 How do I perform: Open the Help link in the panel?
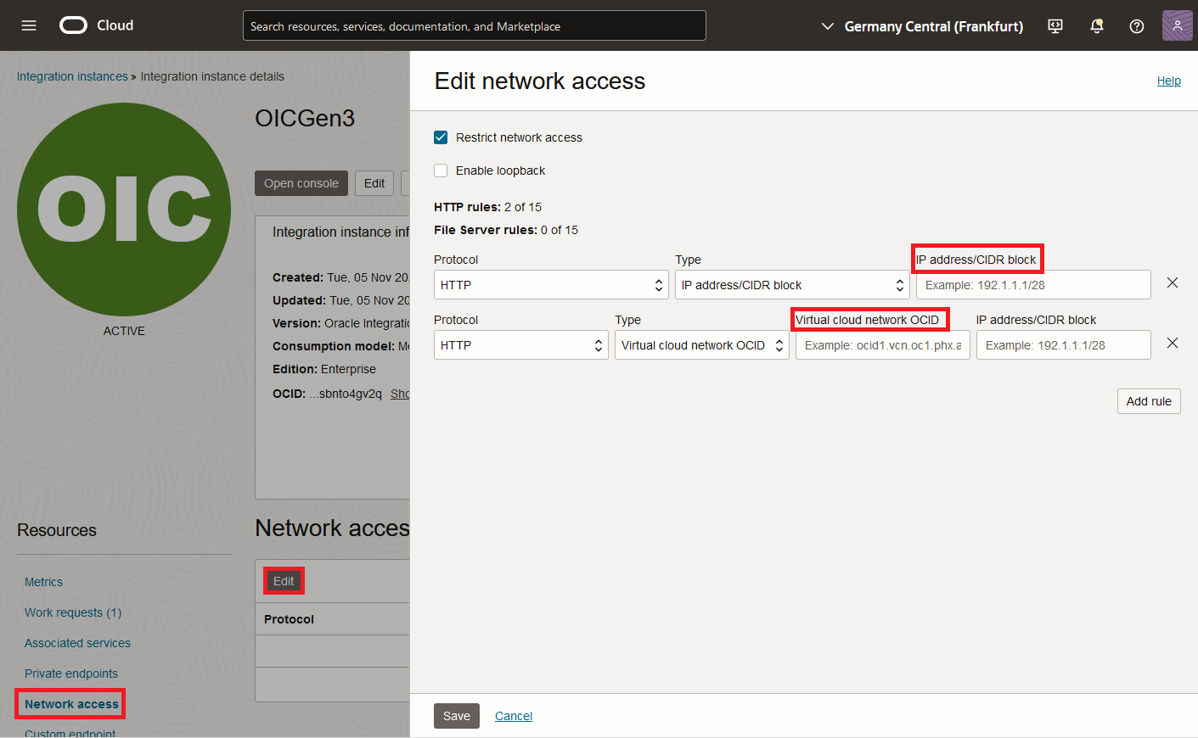click(1169, 81)
